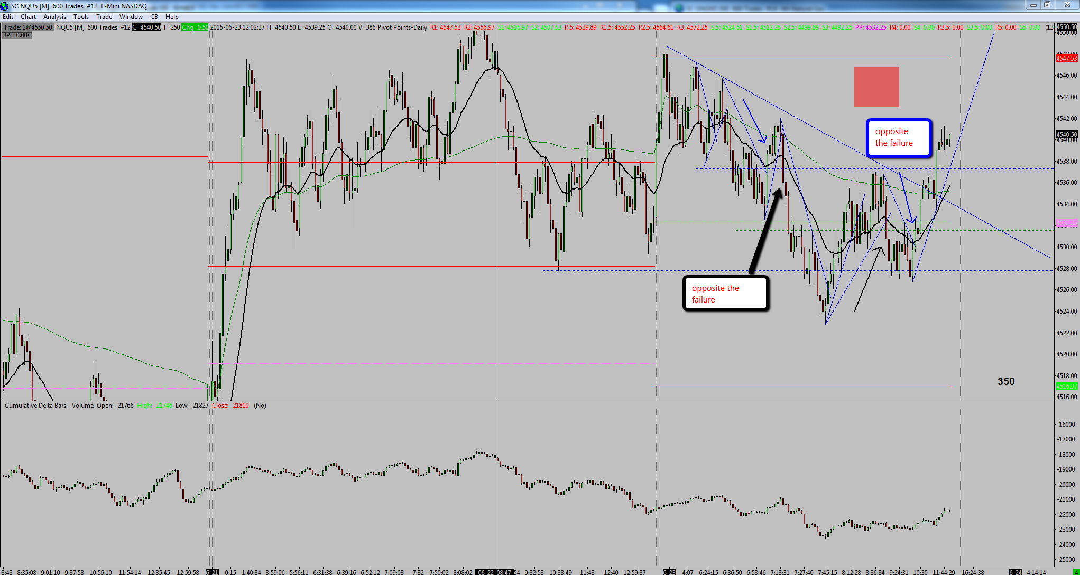Viewport: 1080px width, 575px height.
Task: Click the 'R1: 4547.53' header value
Action: click(x=446, y=27)
